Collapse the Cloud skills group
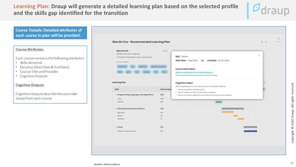Image resolution: width=296 pixels, height=167 pixels. click(116, 127)
